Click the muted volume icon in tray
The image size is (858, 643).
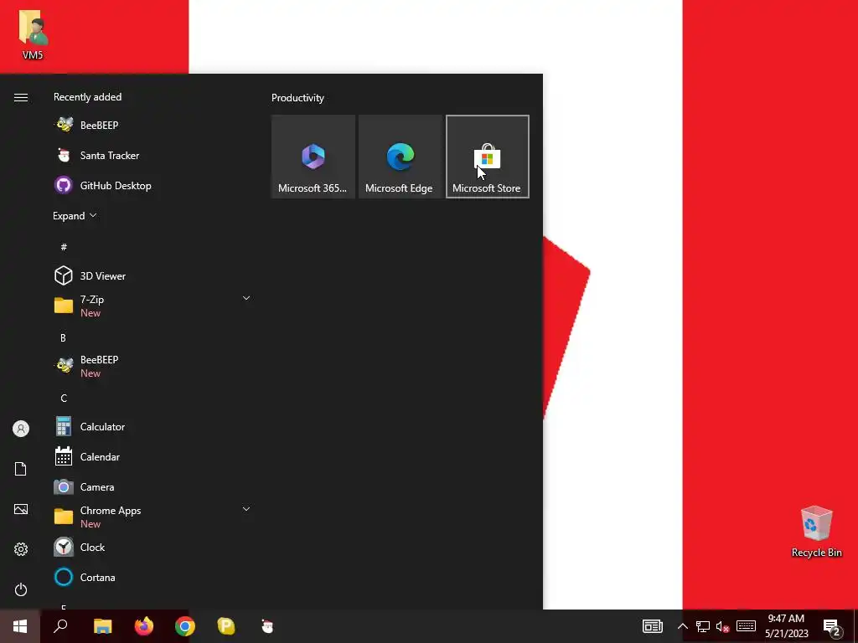[x=723, y=626]
